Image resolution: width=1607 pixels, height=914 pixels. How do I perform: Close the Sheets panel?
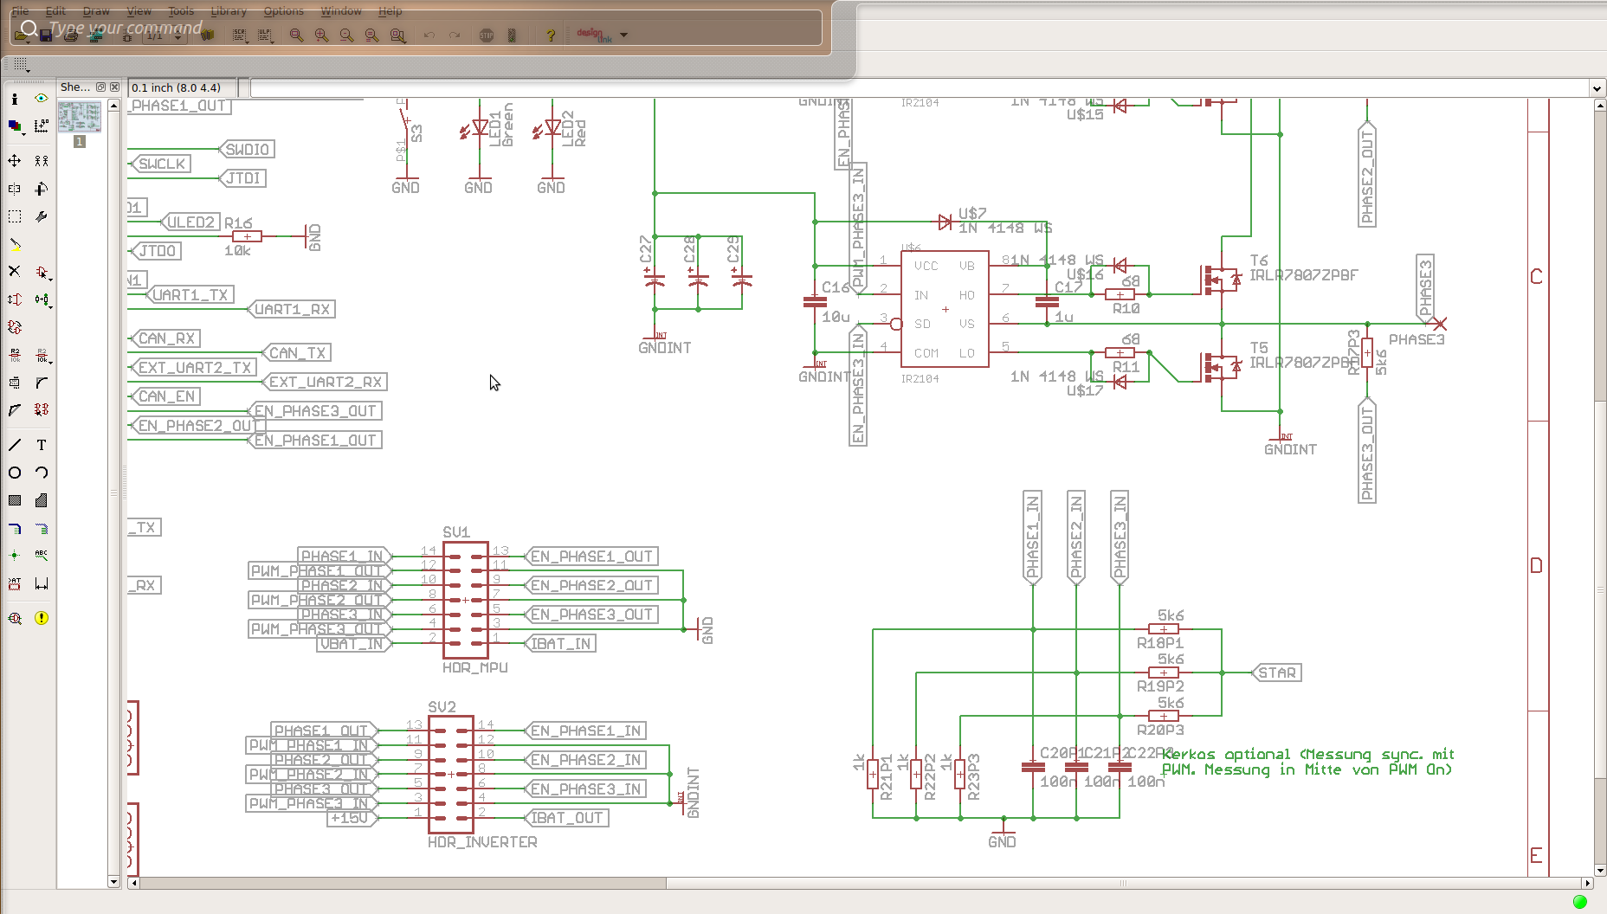point(114,87)
